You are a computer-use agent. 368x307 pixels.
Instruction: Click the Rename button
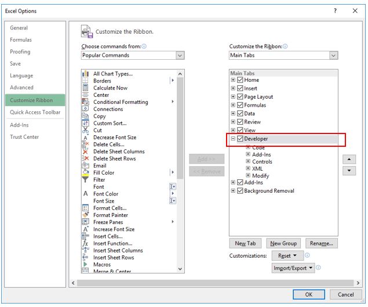(322, 243)
